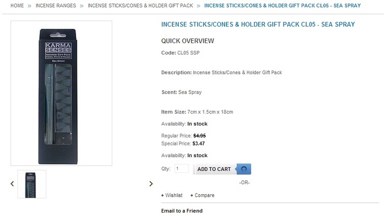384x219 pixels.
Task: Click the next thumbnail arrow
Action: pos(151,184)
